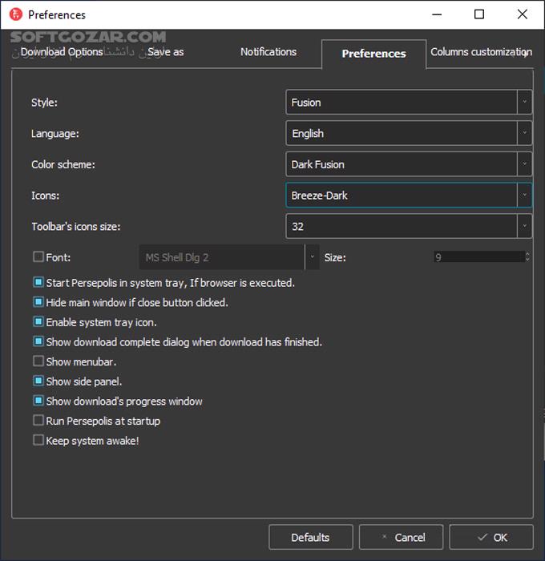
Task: Go to Columns customization tab
Action: point(478,52)
